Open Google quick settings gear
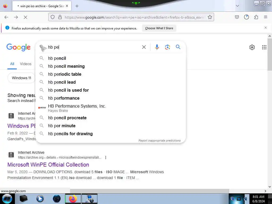The width and height of the screenshot is (272, 204). point(252,47)
